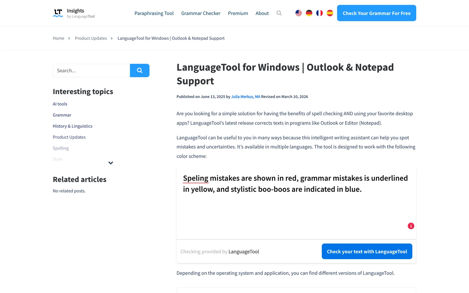Screen dimensions: 469x293
Task: Open the header search magnifier icon
Action: pos(279,13)
